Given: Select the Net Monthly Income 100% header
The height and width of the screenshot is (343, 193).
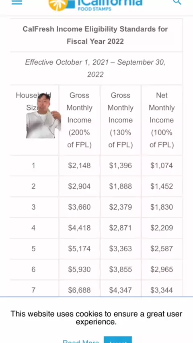Looking at the screenshot, I should [162, 120].
